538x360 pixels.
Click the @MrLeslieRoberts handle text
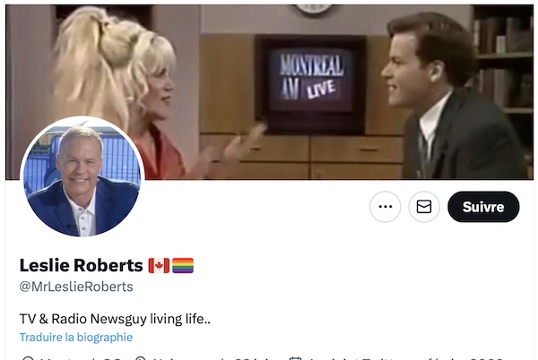(76, 287)
